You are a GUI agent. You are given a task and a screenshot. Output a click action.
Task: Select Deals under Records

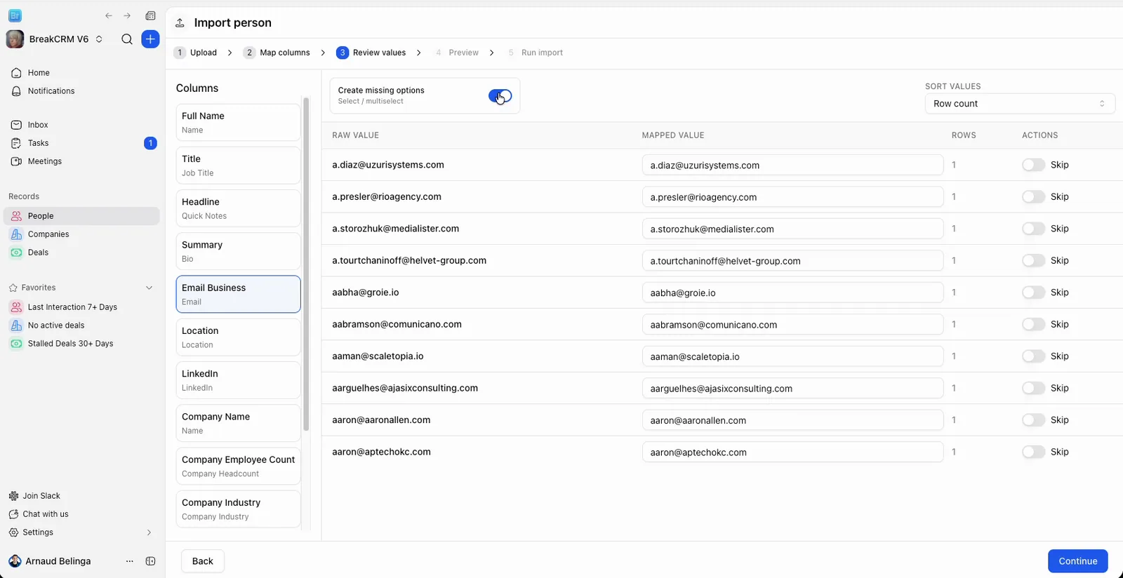81,253
